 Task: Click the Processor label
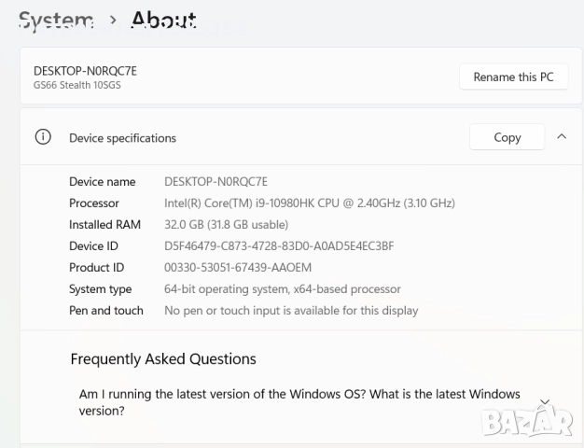click(94, 203)
